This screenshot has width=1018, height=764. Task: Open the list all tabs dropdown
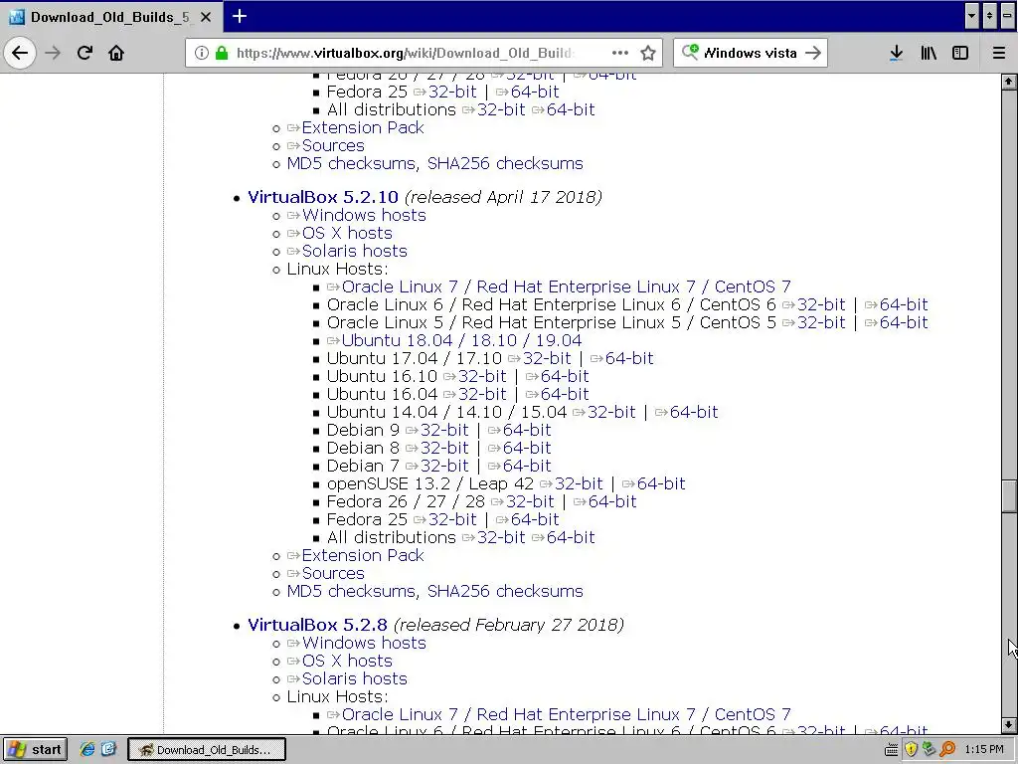(x=972, y=16)
